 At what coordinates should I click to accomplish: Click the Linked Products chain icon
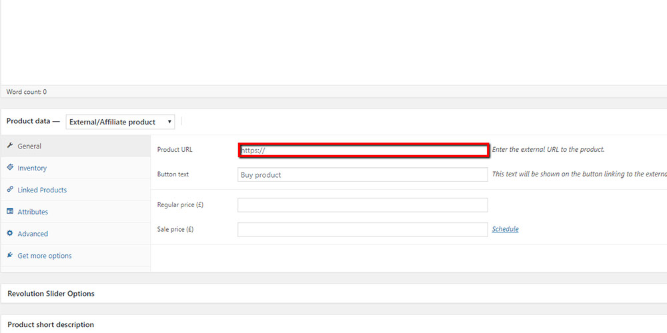point(10,190)
